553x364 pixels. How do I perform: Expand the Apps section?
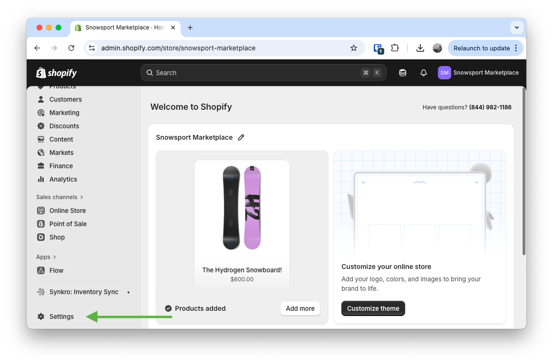tap(46, 257)
